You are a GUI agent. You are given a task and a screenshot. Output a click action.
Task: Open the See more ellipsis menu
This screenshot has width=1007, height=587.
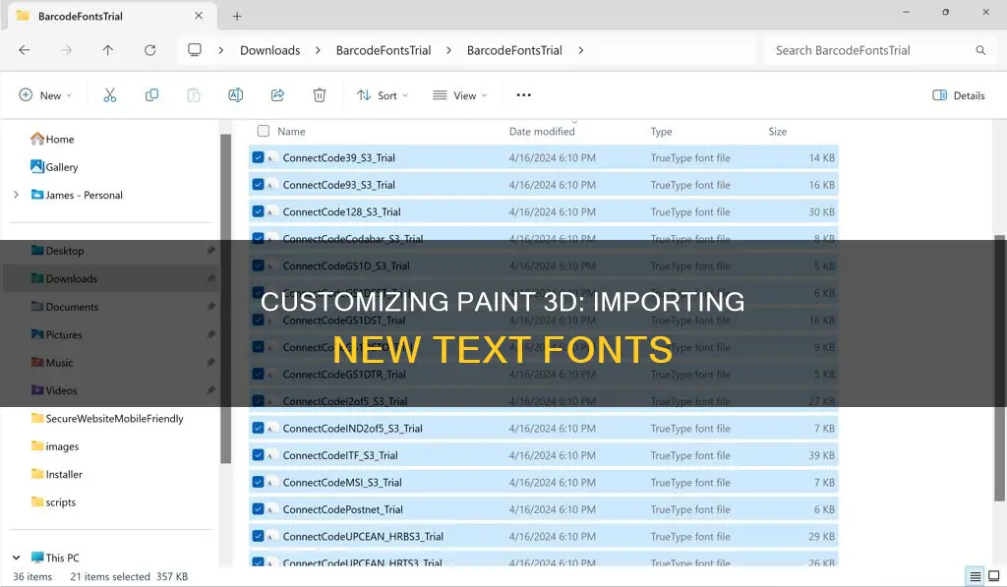coord(523,95)
